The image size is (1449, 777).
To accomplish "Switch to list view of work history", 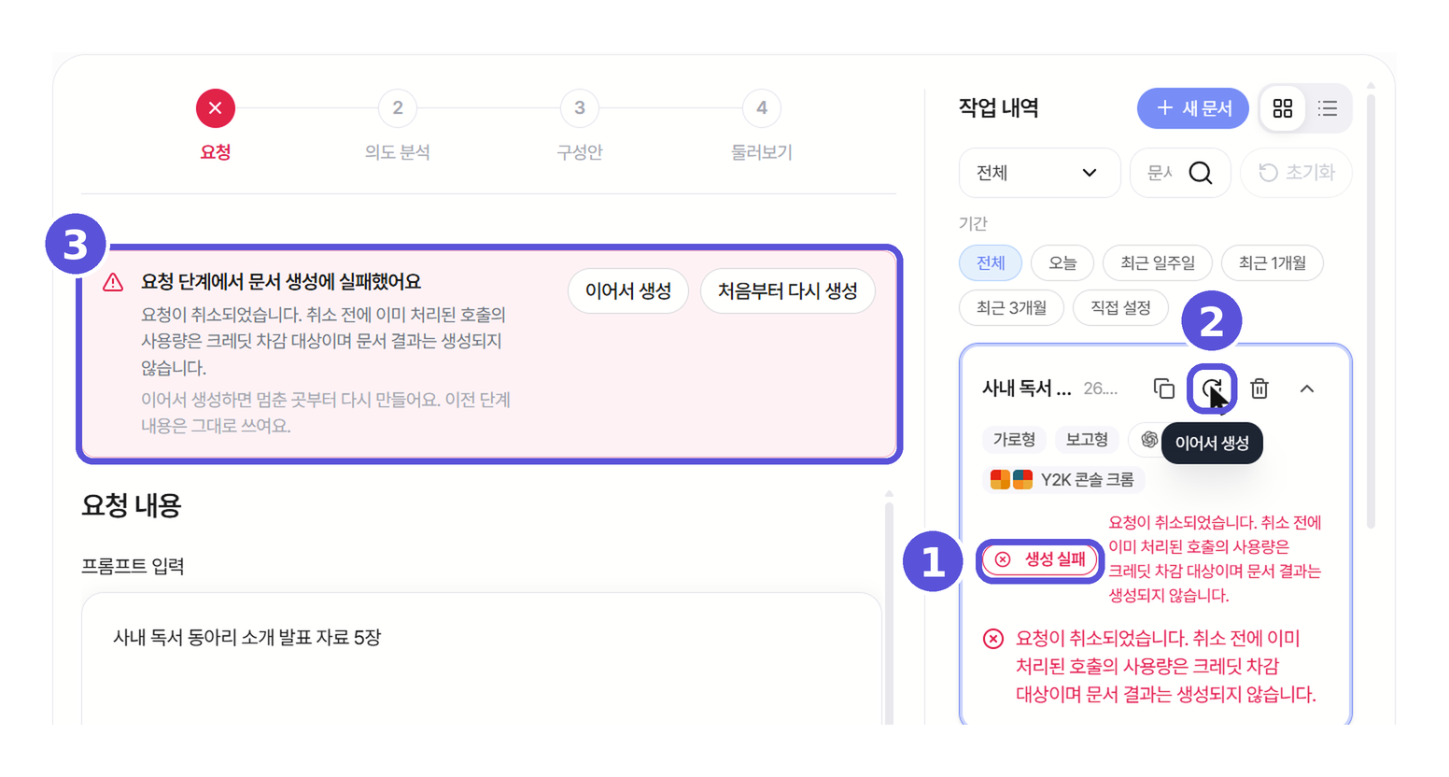I will (x=1328, y=108).
